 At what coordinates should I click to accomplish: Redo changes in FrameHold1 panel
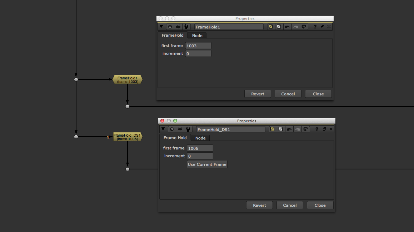coord(296,27)
